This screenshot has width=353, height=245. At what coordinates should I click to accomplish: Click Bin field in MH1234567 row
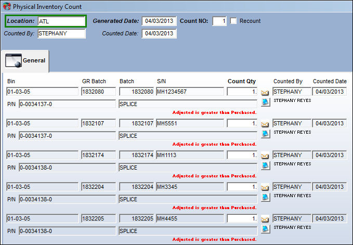click(42, 92)
